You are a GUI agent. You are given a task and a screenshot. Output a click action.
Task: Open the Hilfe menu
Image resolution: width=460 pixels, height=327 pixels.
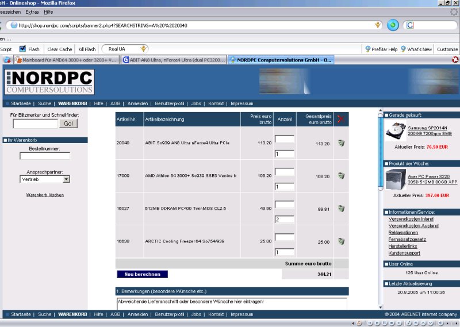48,12
